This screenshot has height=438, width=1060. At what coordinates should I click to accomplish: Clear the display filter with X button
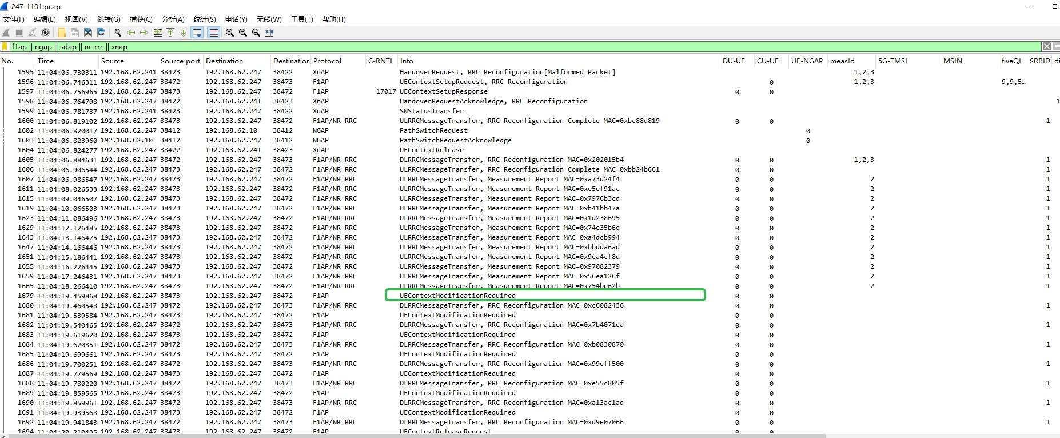coord(1046,47)
